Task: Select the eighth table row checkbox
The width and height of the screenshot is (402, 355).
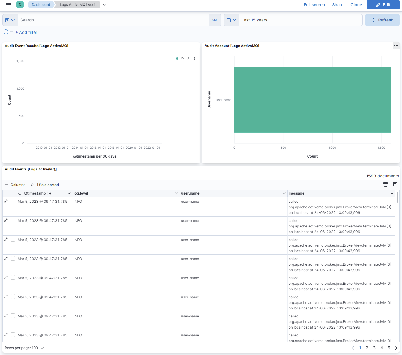Action: pyautogui.click(x=13, y=335)
